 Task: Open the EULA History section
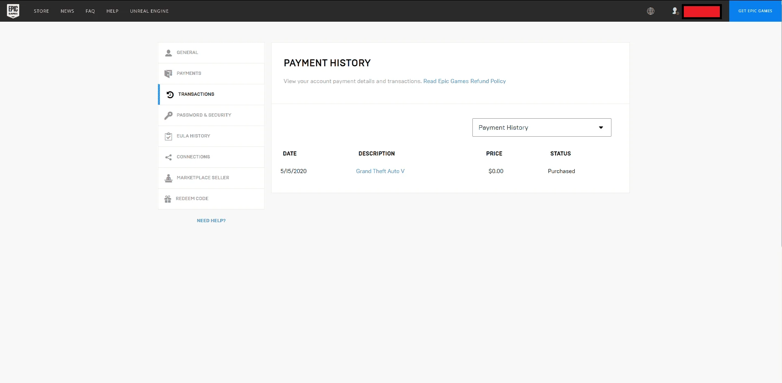tap(211, 136)
